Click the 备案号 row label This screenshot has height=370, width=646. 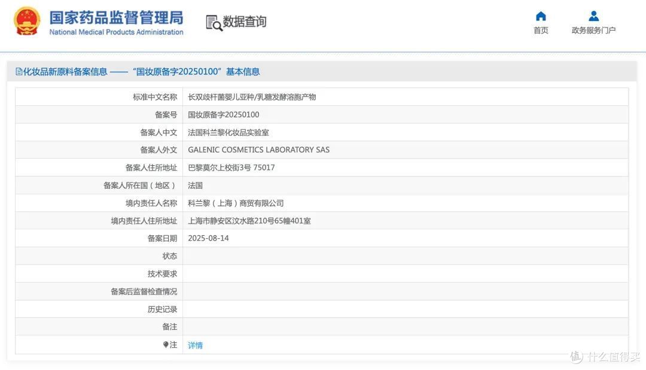(166, 115)
